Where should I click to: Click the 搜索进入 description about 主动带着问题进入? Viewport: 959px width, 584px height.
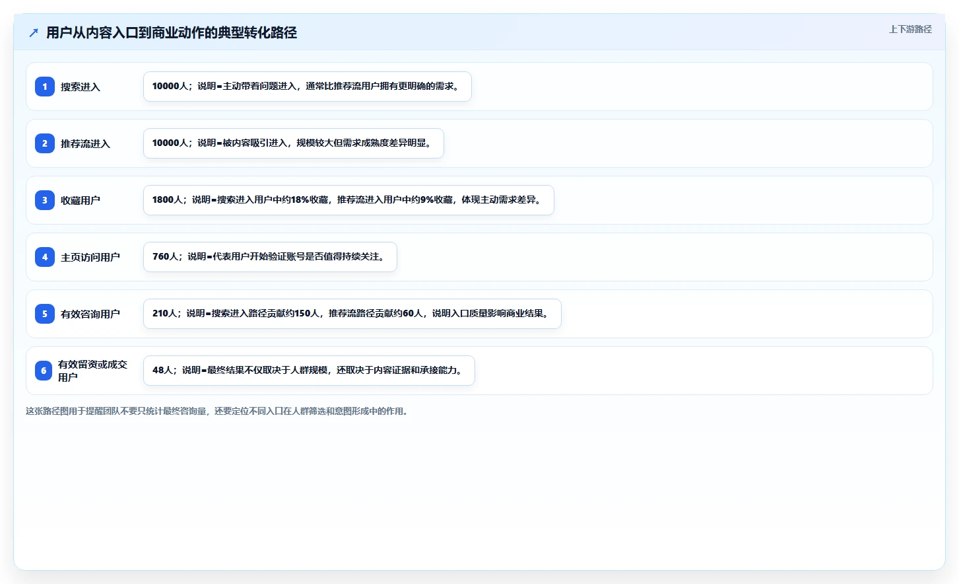pyautogui.click(x=308, y=87)
